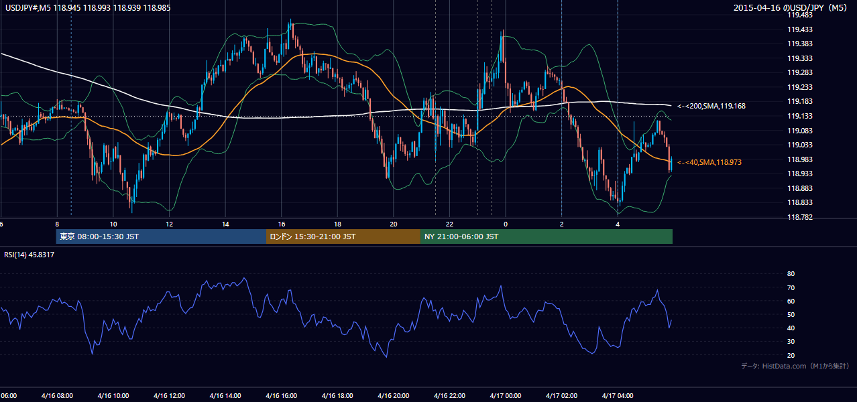Click the 4/16 16:00 bottom time label

[x=281, y=395]
